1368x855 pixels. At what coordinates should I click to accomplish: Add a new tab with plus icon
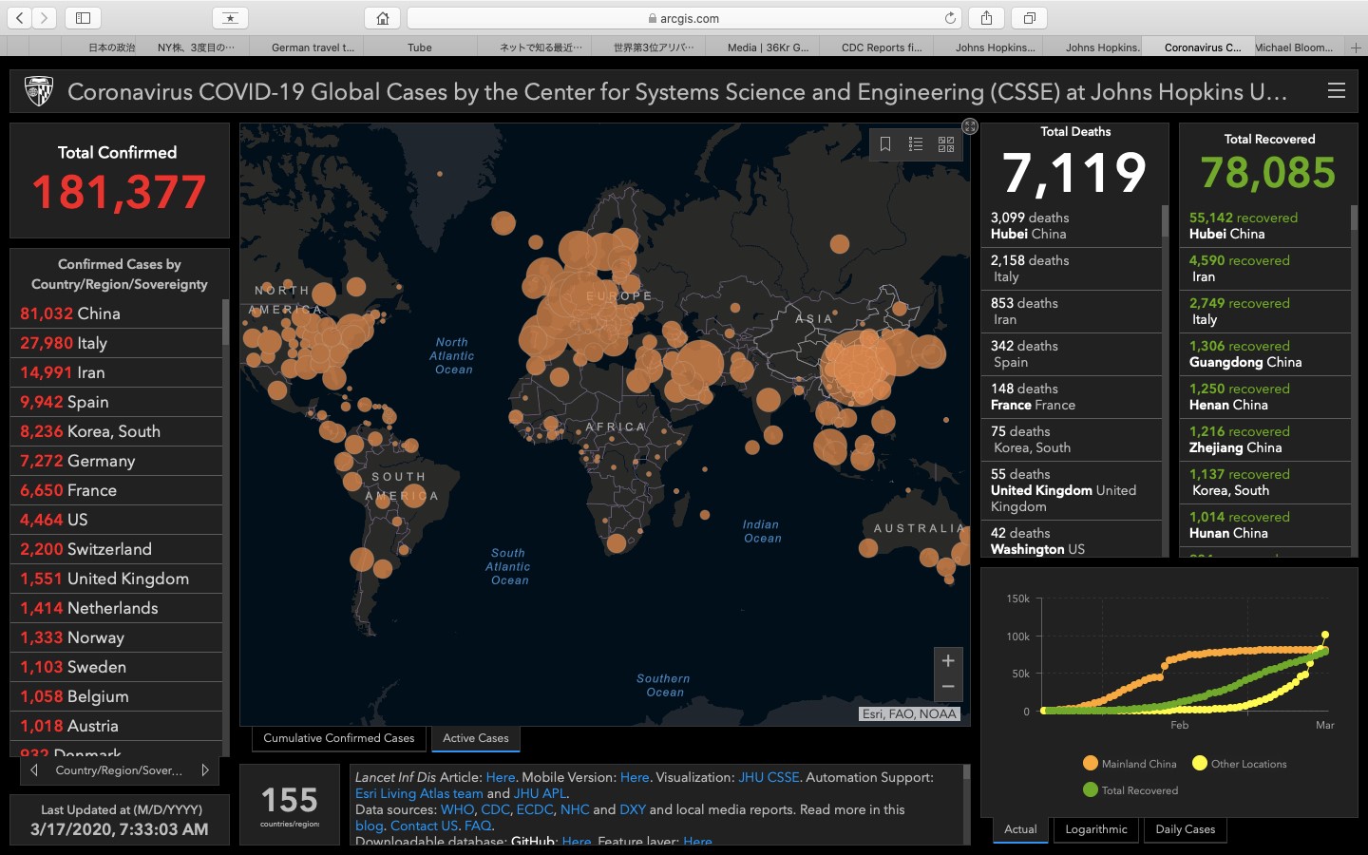coord(1357,47)
